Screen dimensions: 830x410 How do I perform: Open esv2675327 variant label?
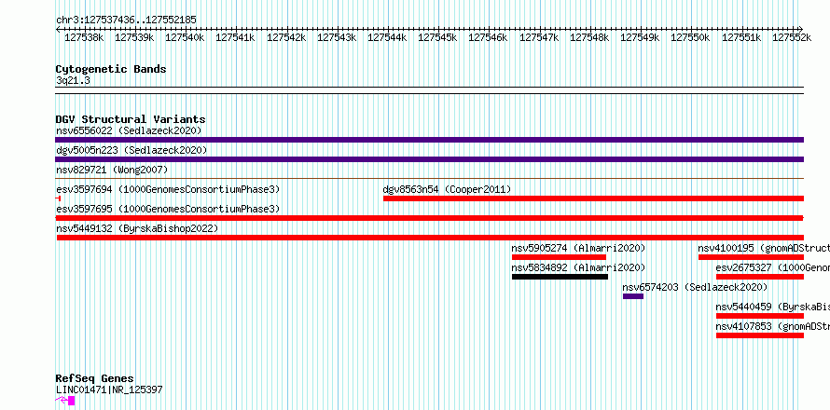pyautogui.click(x=773, y=267)
